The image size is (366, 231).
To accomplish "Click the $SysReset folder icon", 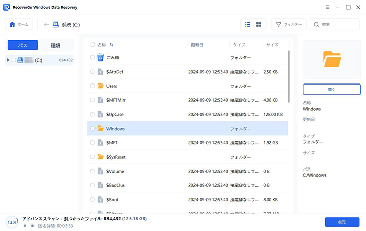I will (x=101, y=157).
